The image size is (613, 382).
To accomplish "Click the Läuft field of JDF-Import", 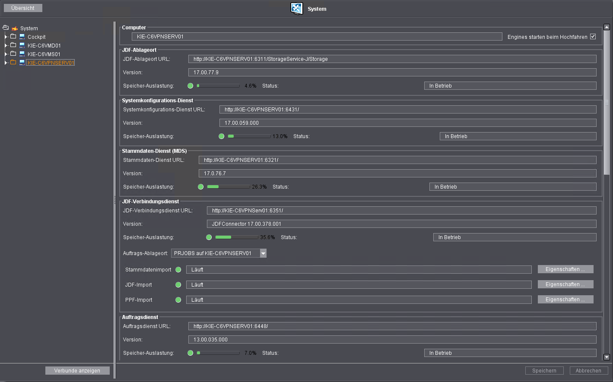I will (x=359, y=285).
